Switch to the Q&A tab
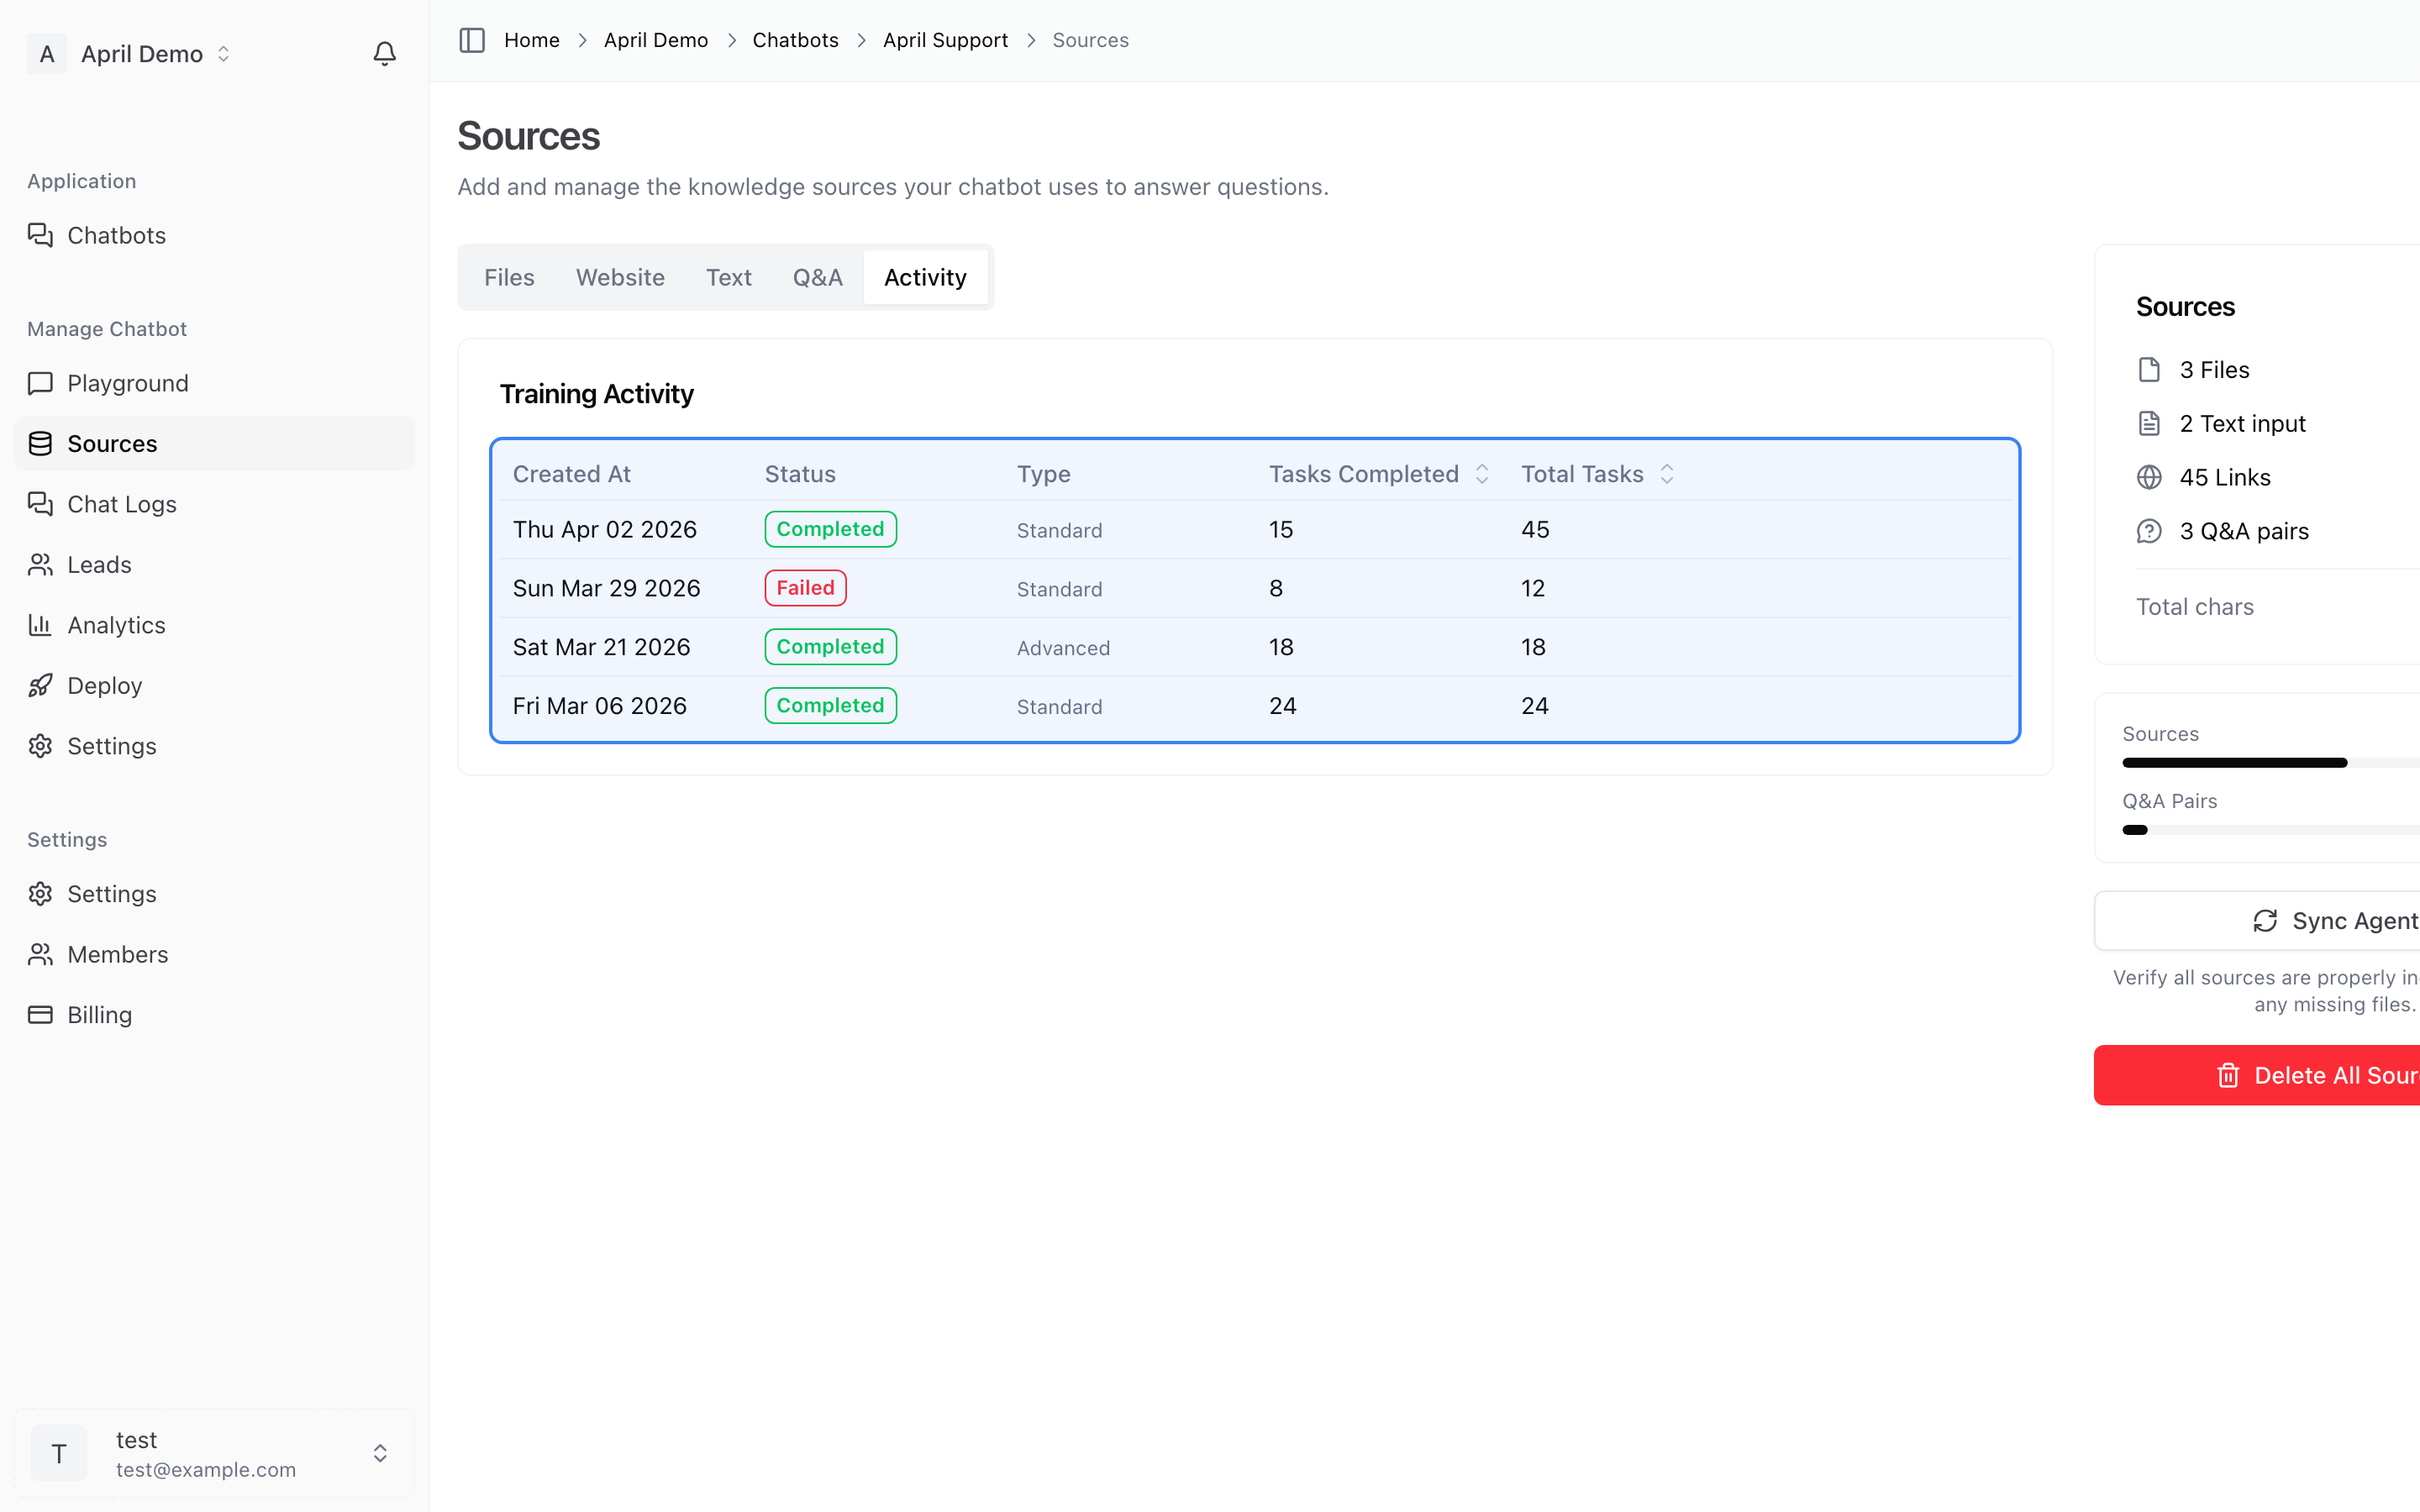2420x1512 pixels. point(817,277)
